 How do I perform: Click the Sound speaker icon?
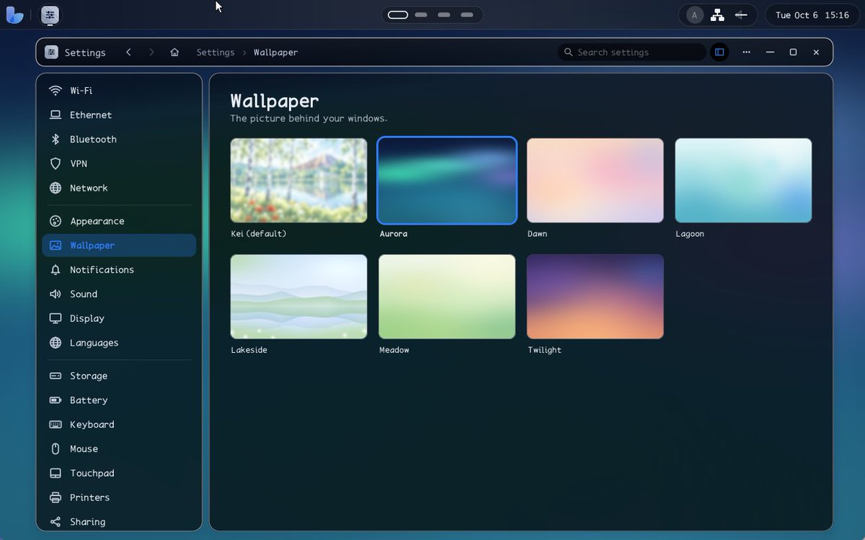56,294
